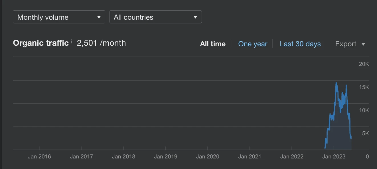
Task: Click the 2,501 /month traffic value
Action: coord(101,43)
